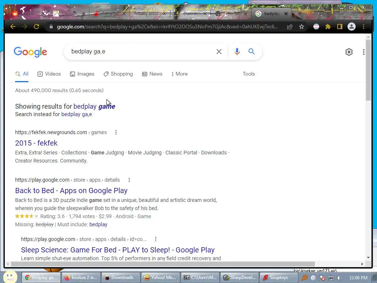Search instead for 'bedplay ga,e'
Screen dimensions: 377x283
pyautogui.click(x=77, y=114)
